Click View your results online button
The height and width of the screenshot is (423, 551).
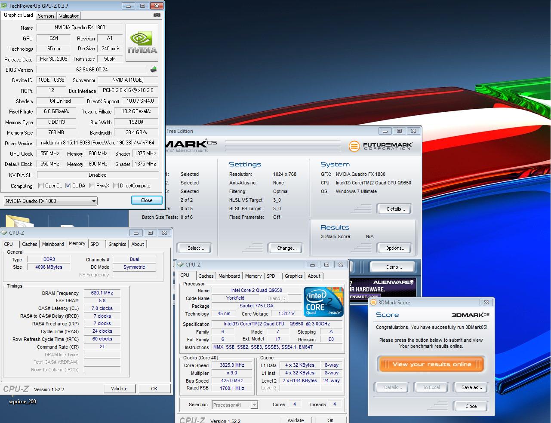tap(431, 364)
